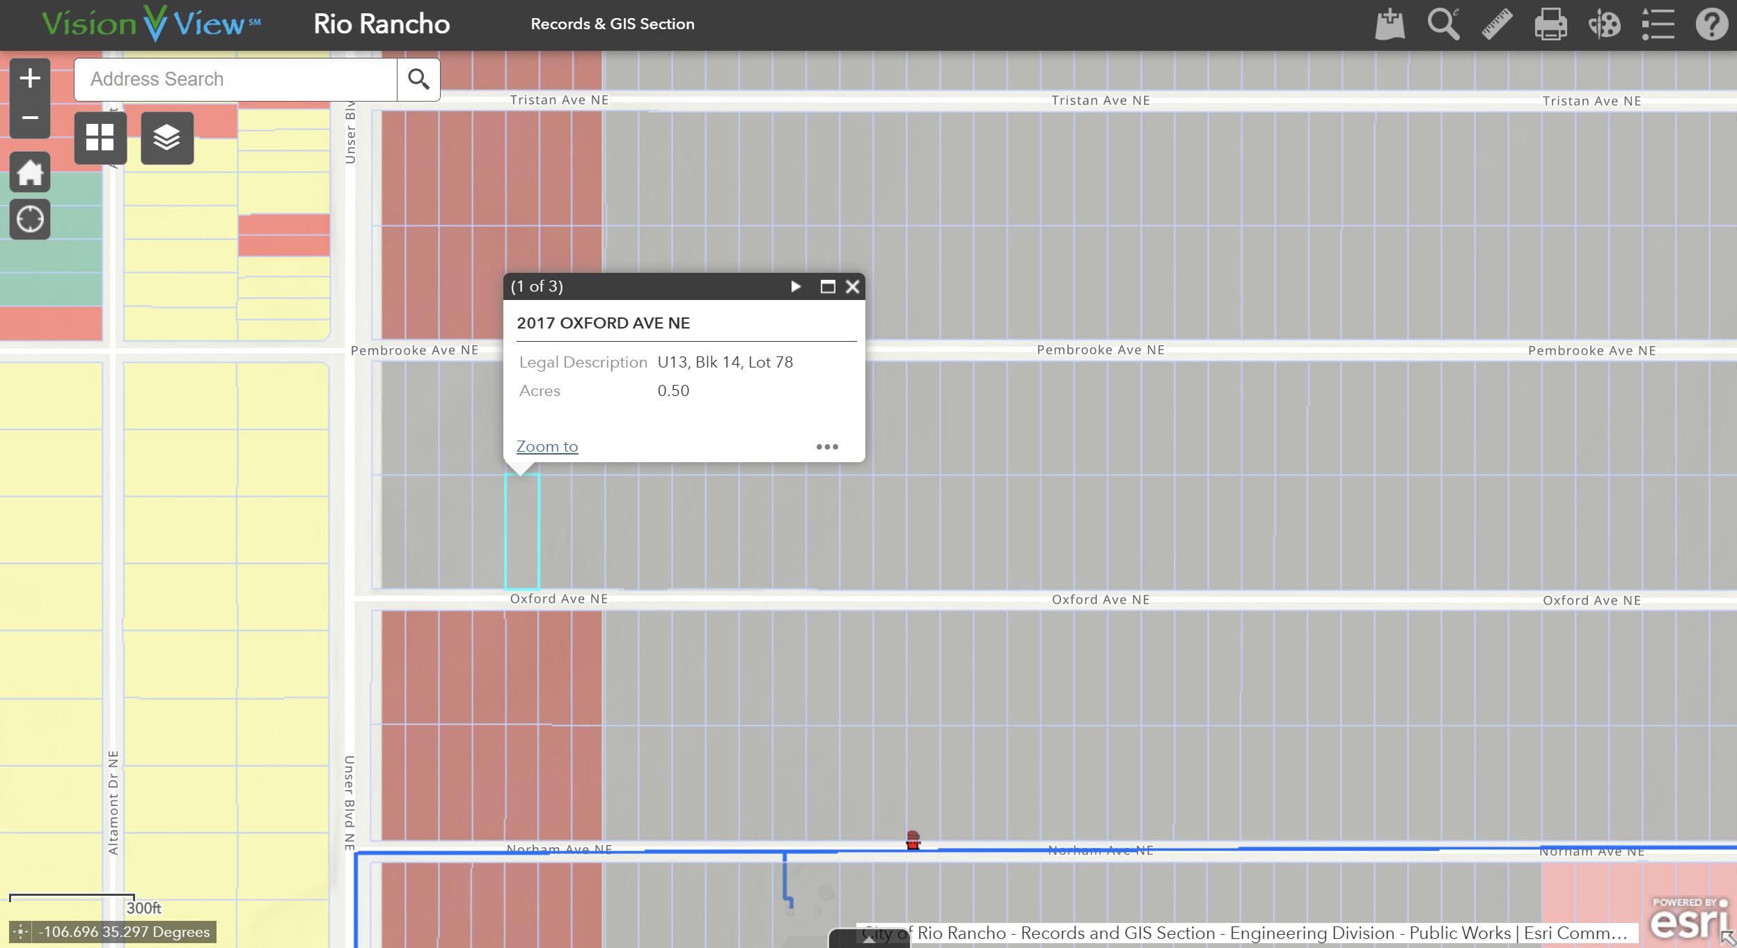Expand the bottom attribute table arrow
Image resolution: width=1737 pixels, height=948 pixels.
(x=868, y=938)
